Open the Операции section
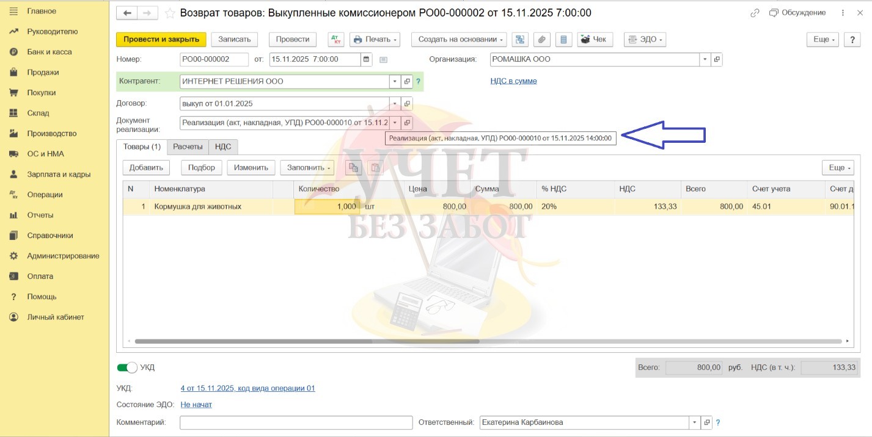Viewport: 872px width, 437px height. point(45,195)
